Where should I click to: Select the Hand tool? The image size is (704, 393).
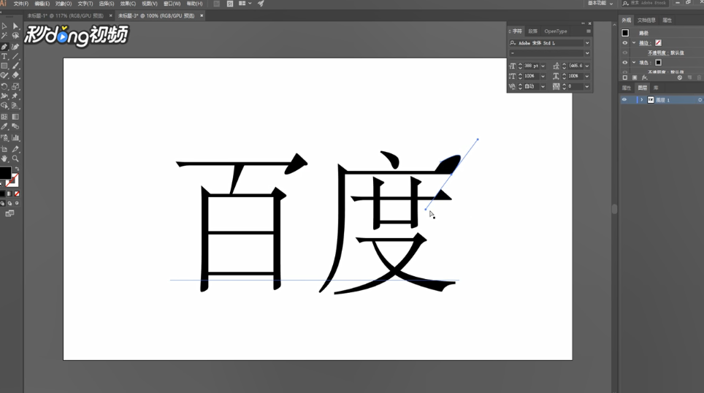pos(4,159)
